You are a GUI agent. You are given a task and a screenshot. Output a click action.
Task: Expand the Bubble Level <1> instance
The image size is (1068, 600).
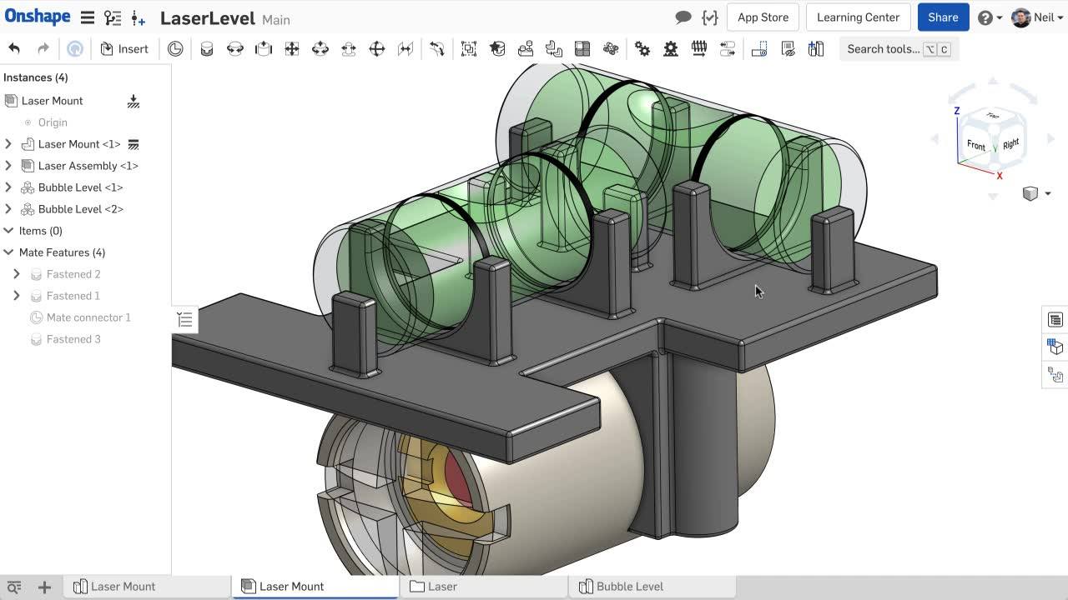(x=8, y=187)
